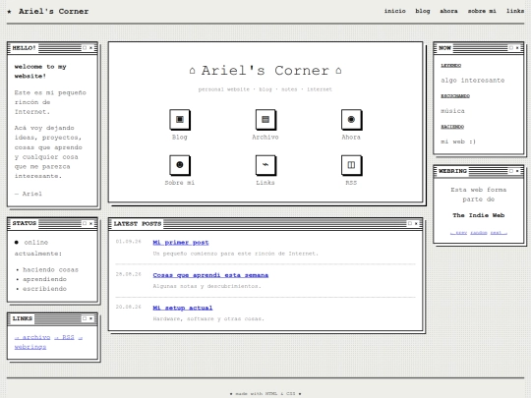Click the Links icon in main window
The image size is (531, 398).
(x=265, y=165)
